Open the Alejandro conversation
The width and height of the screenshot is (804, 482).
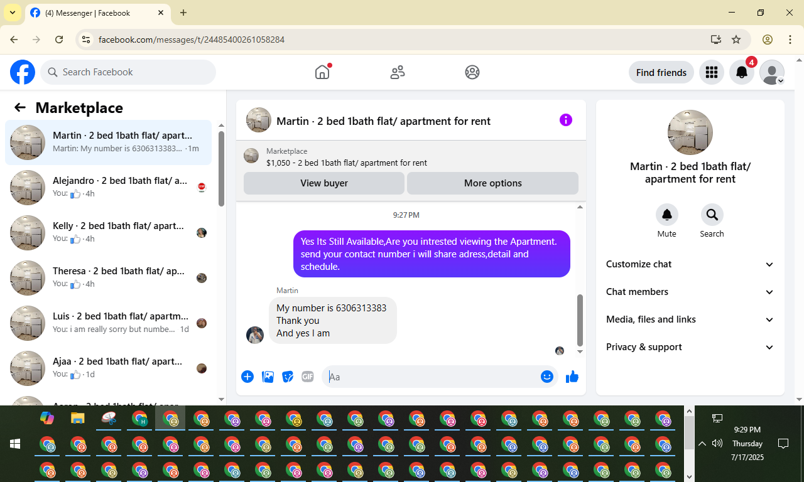click(108, 188)
